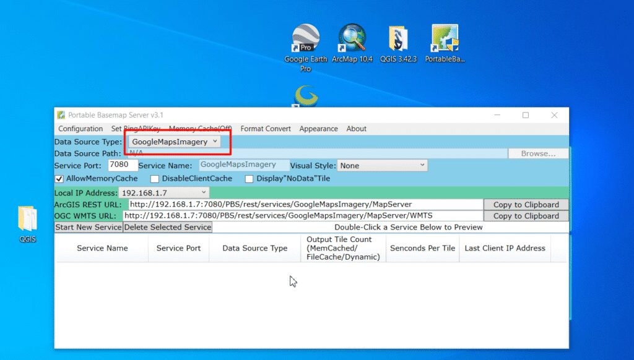Click the Service Port column header
634x360 pixels.
click(x=178, y=248)
